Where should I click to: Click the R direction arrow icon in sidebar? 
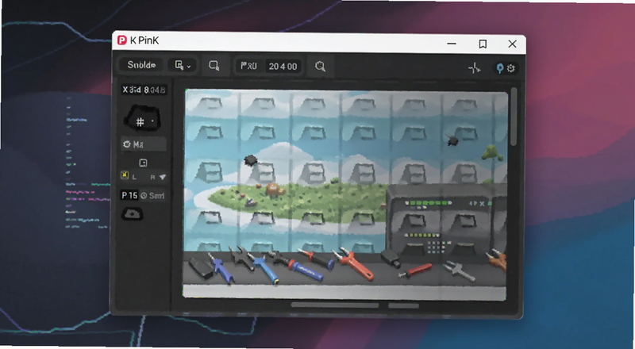(163, 177)
